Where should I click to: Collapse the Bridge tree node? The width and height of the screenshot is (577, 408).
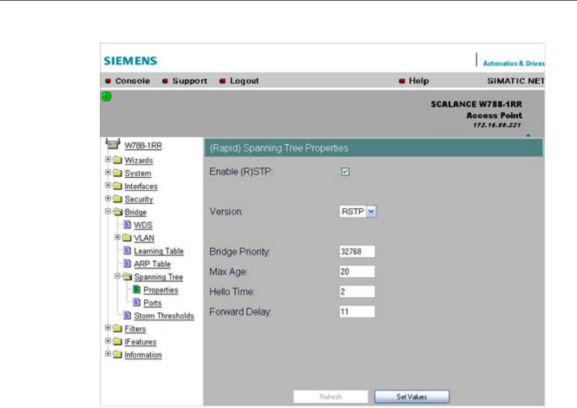coord(108,211)
